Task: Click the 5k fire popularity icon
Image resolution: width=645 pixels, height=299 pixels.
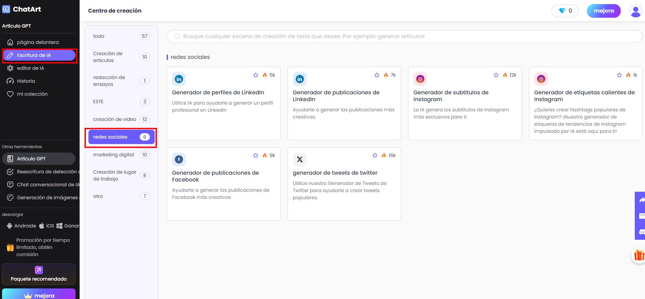Action: click(x=265, y=75)
